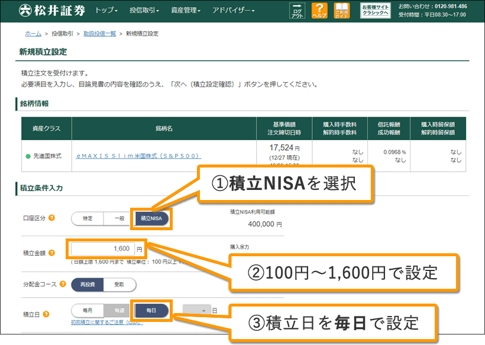
Task: Open the 投信取引 menu
Action: (144, 10)
